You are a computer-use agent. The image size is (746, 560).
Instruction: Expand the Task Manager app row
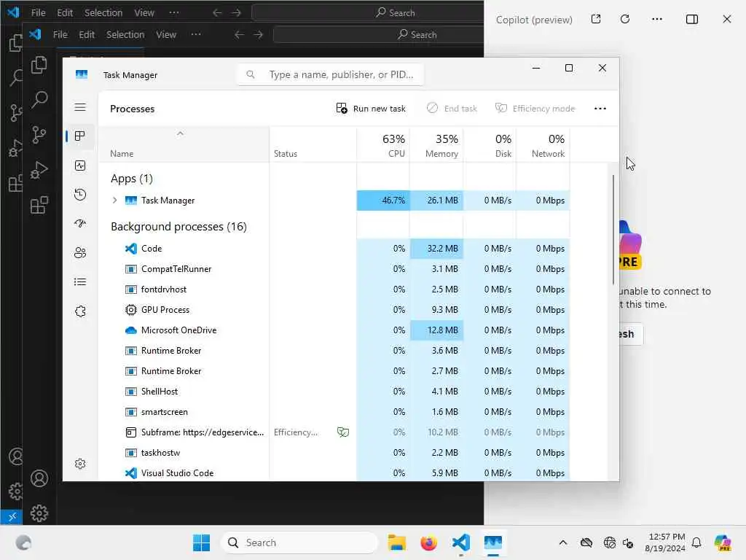coord(114,201)
